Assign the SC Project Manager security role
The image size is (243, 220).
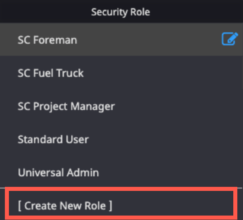coord(121,106)
